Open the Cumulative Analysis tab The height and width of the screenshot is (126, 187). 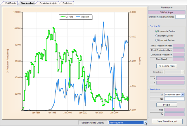click(x=48, y=3)
